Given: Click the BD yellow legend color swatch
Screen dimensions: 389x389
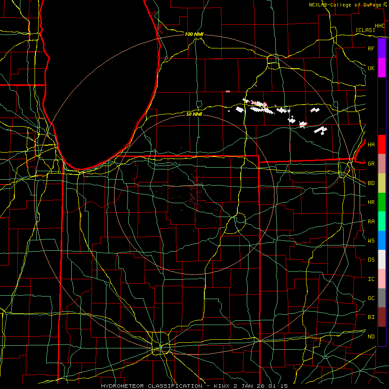Looking at the screenshot, I should click(382, 183).
